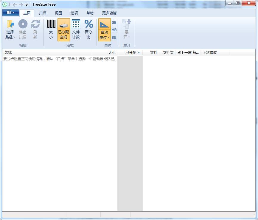Sort by the 占上一层 % column header
258x220 pixels.
click(188, 53)
